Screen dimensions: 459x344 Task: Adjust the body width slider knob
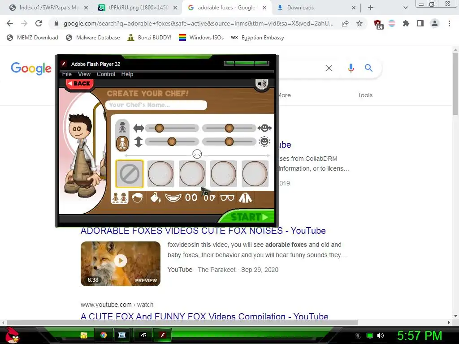click(x=159, y=128)
